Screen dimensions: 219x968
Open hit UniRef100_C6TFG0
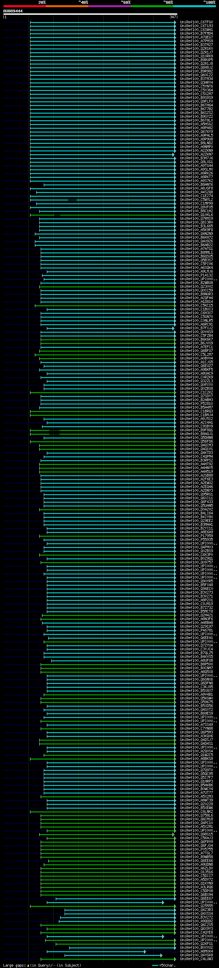point(196,22)
